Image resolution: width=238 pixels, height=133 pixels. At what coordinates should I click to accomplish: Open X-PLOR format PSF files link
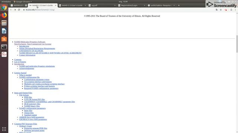(35, 99)
